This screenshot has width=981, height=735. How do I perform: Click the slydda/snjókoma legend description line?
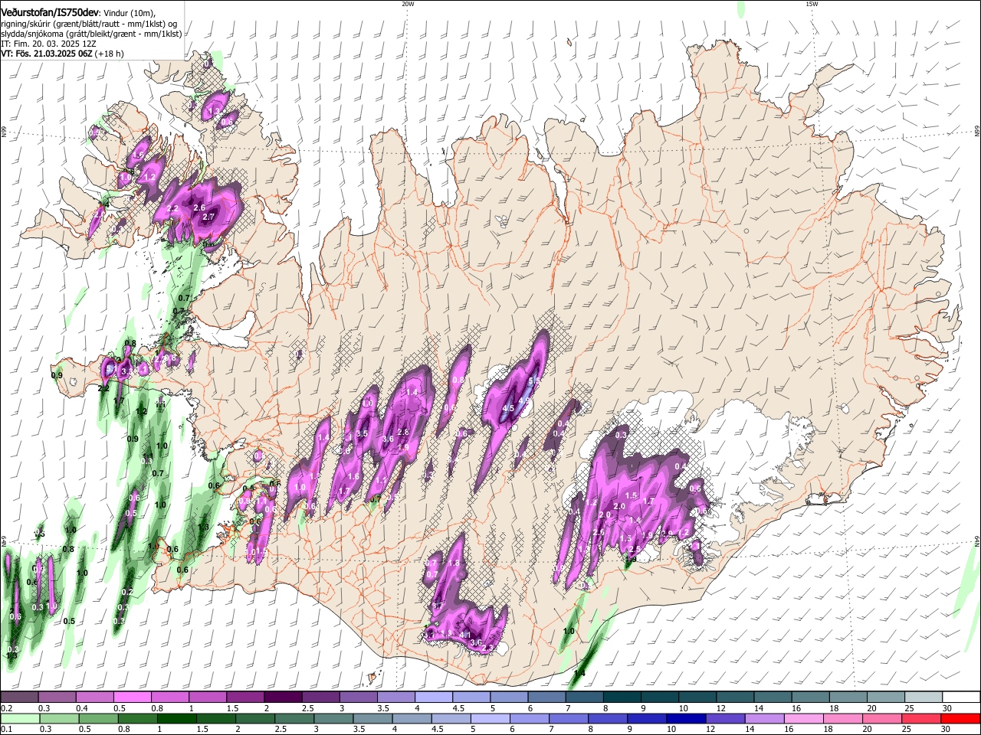click(91, 34)
